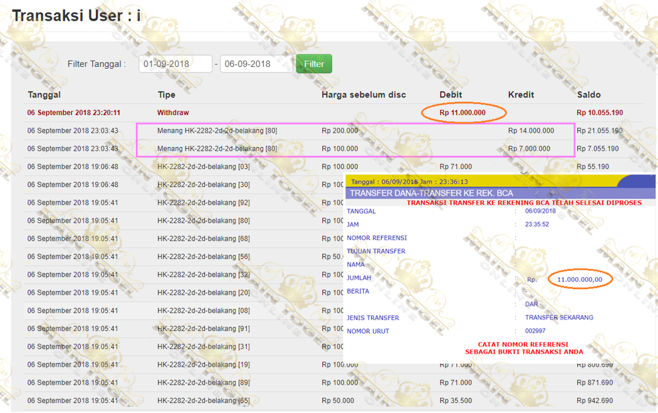Click the Harga sebelum disc column header
Screen dimensions: 658x413
[x=363, y=95]
